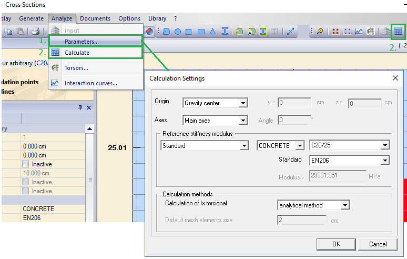The image size is (407, 259).
Task: Expand the C20/25 concrete grade dropdown
Action: coord(385,146)
